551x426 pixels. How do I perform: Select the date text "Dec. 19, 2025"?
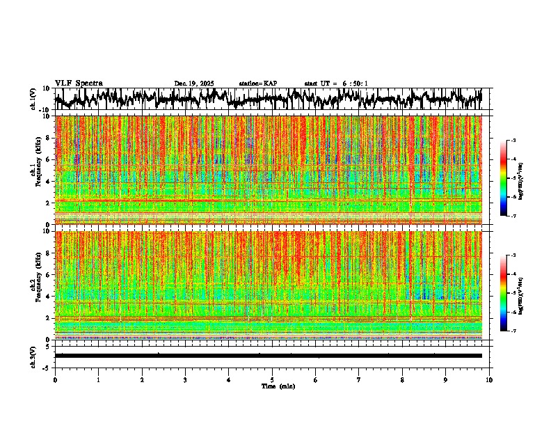click(x=194, y=84)
